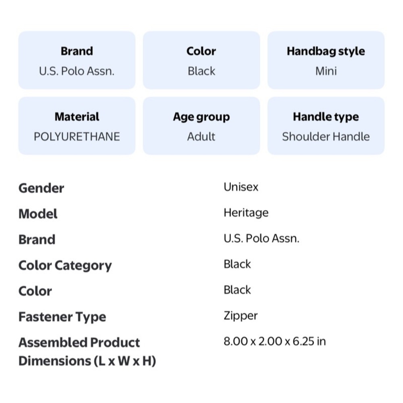Click the Model specification label
This screenshot has width=403, height=403.
click(x=38, y=214)
